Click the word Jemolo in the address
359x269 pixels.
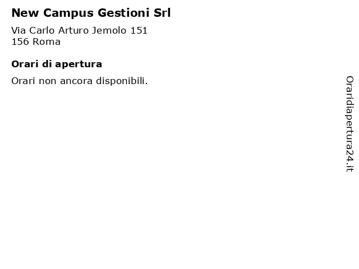pyautogui.click(x=109, y=30)
